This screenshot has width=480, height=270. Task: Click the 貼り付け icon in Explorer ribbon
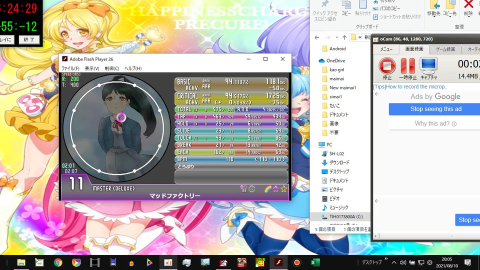(363, 4)
